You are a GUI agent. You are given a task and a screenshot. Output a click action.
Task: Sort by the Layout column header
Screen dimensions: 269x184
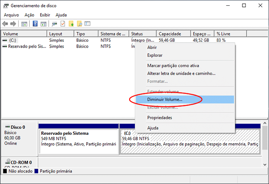coord(56,33)
